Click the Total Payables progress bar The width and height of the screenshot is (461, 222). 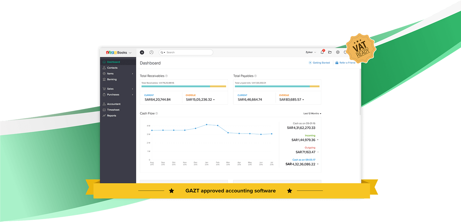(x=277, y=86)
